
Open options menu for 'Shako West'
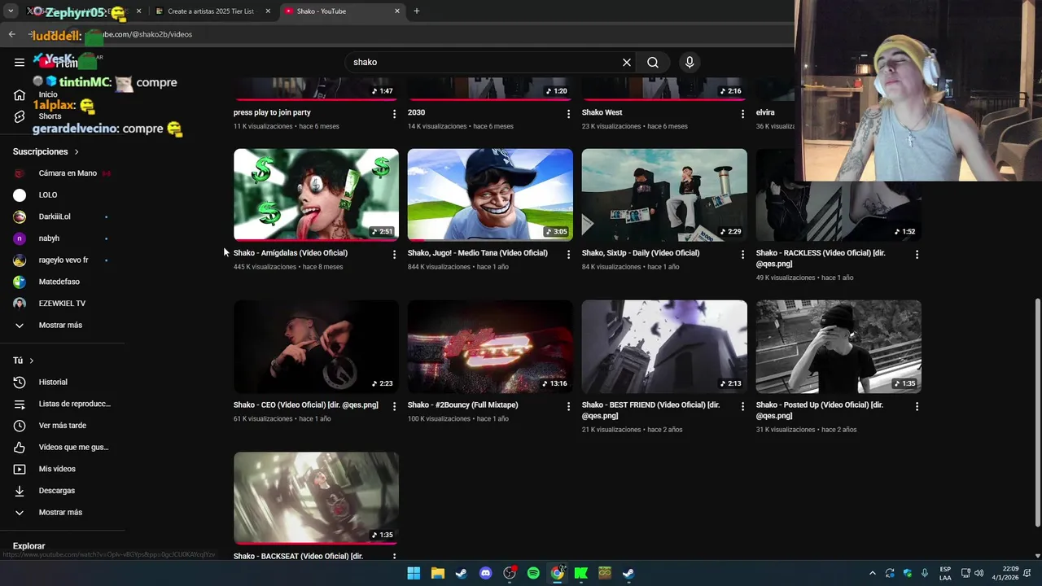pyautogui.click(x=742, y=114)
